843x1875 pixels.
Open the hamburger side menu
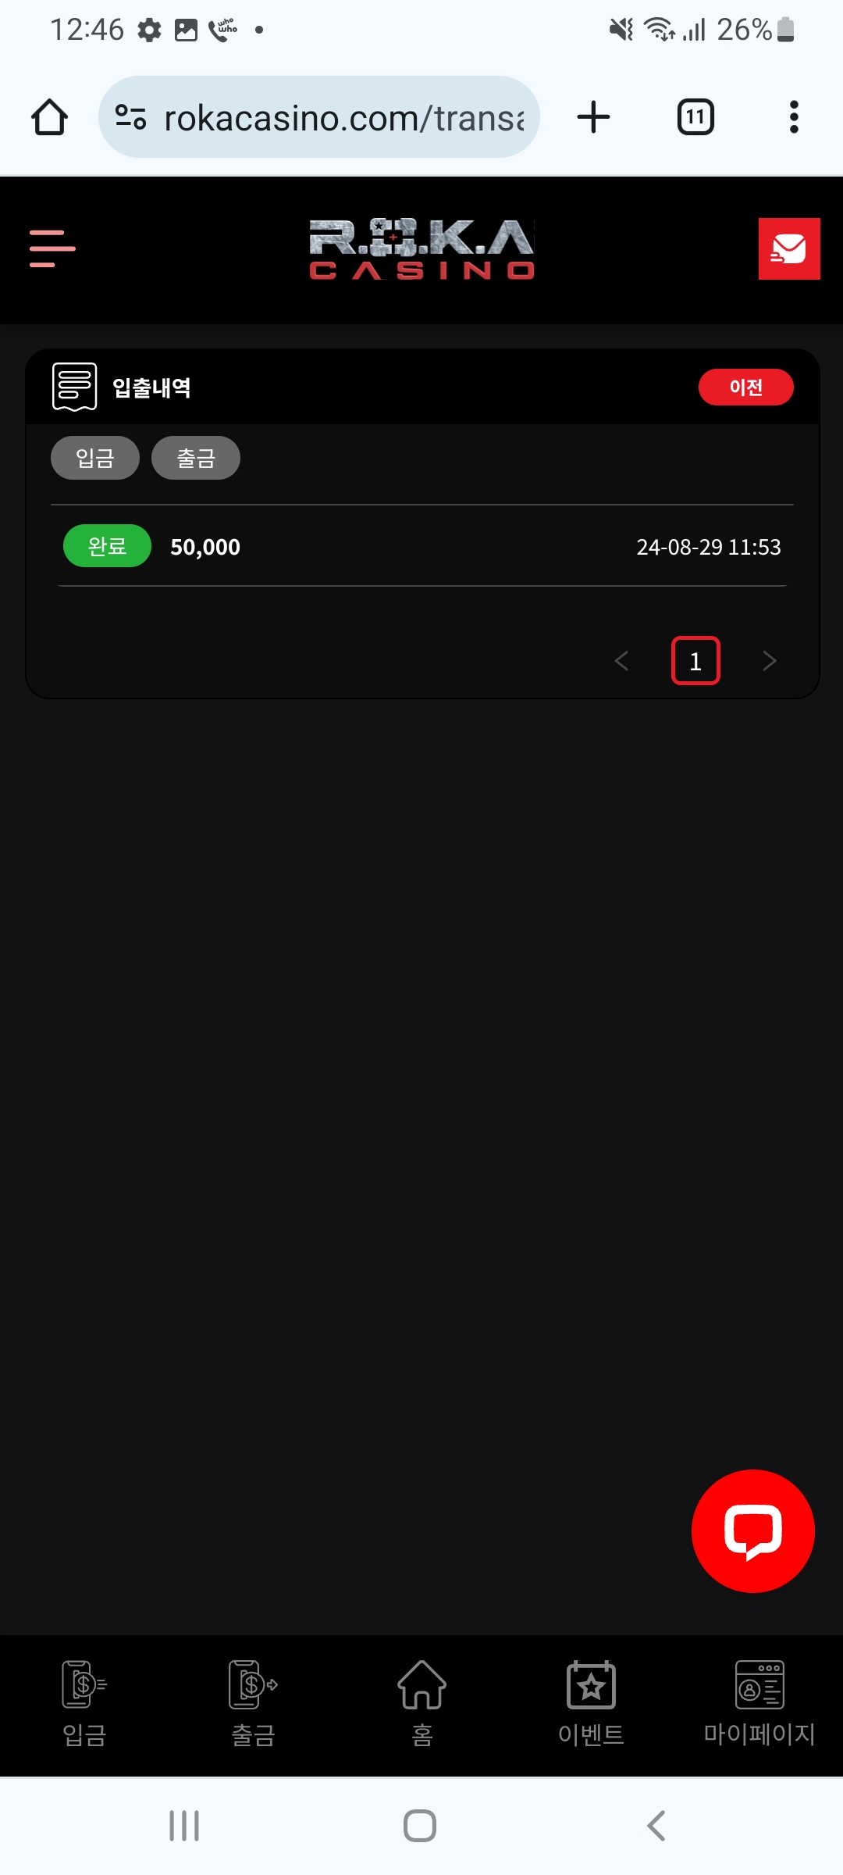[52, 248]
